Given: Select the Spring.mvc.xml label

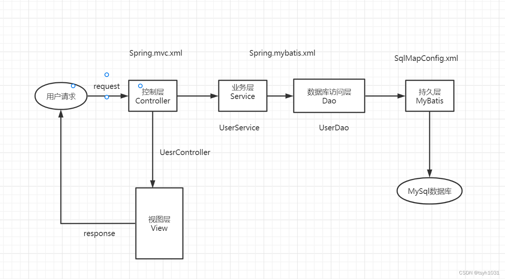Looking at the screenshot, I should pos(156,53).
